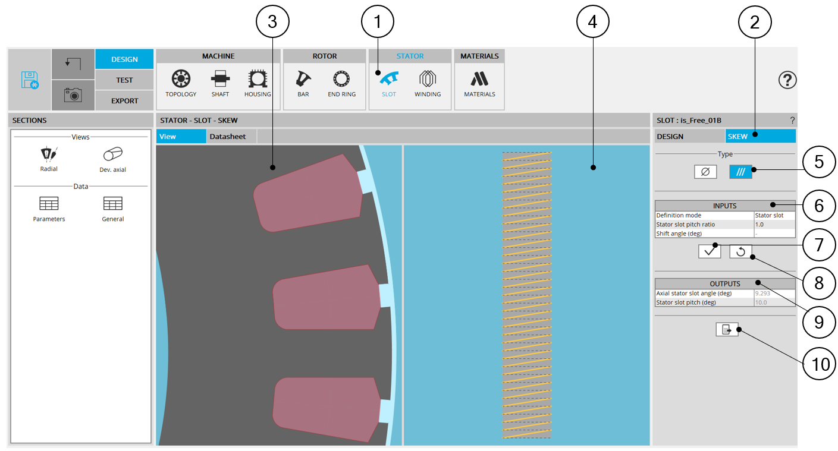Select the no-skew type option
The image size is (838, 451).
point(705,172)
